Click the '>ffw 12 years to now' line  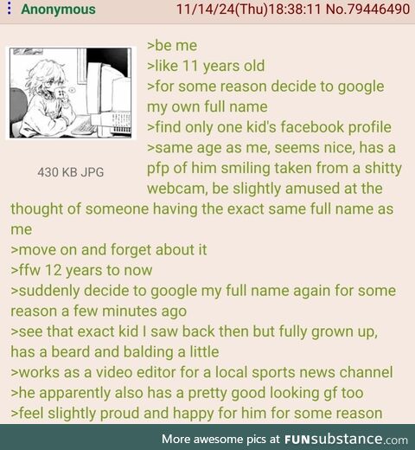[x=81, y=270]
